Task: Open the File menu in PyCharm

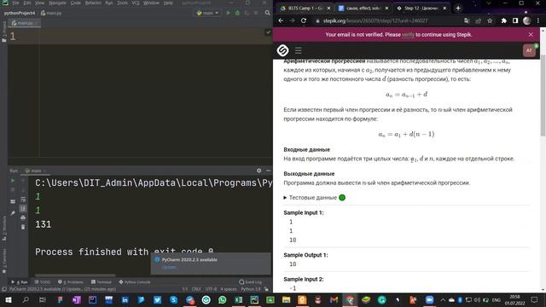Action: pos(15,3)
